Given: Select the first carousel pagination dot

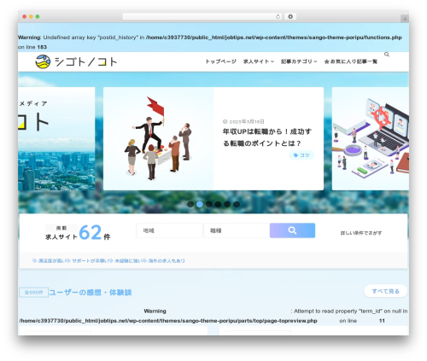Looking at the screenshot, I should pyautogui.click(x=190, y=204).
